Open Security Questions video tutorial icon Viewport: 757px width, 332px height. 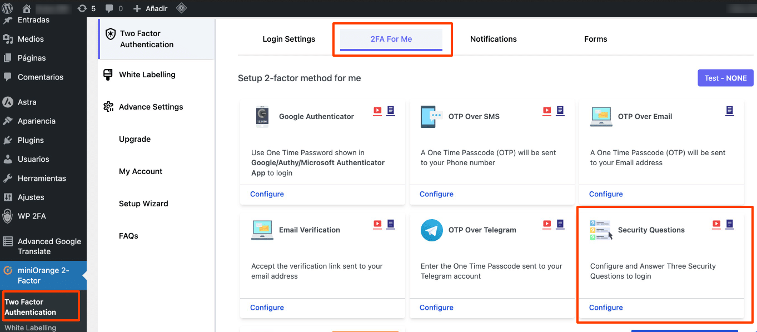click(716, 224)
